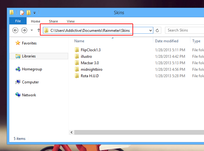Open the File menu
204x151 pixels.
18,21
